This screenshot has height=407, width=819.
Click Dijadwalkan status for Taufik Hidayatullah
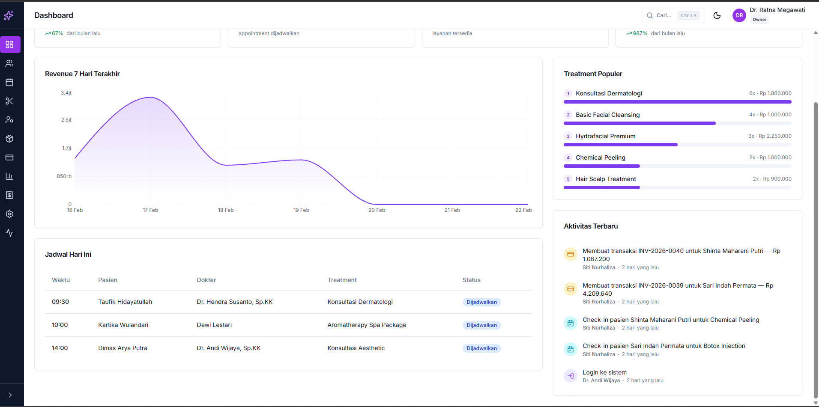click(481, 302)
